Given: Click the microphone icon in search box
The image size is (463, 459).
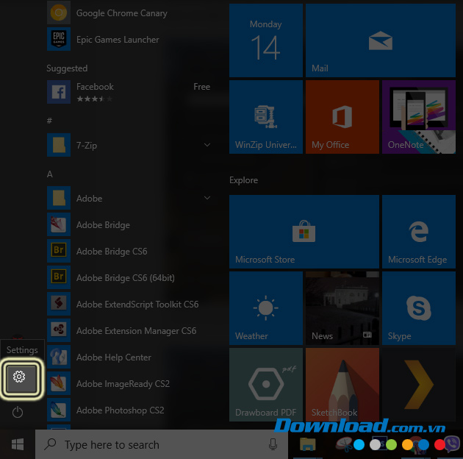Looking at the screenshot, I should click(x=273, y=444).
